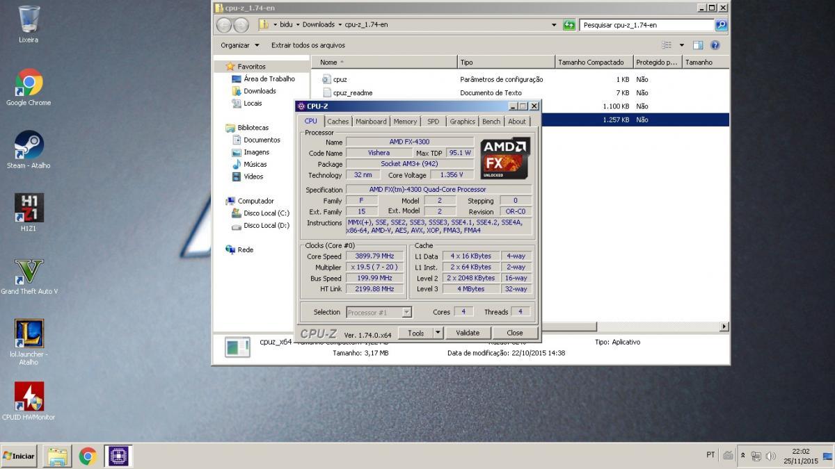Open the address bar history dropdown
The image size is (835, 469).
click(x=554, y=25)
